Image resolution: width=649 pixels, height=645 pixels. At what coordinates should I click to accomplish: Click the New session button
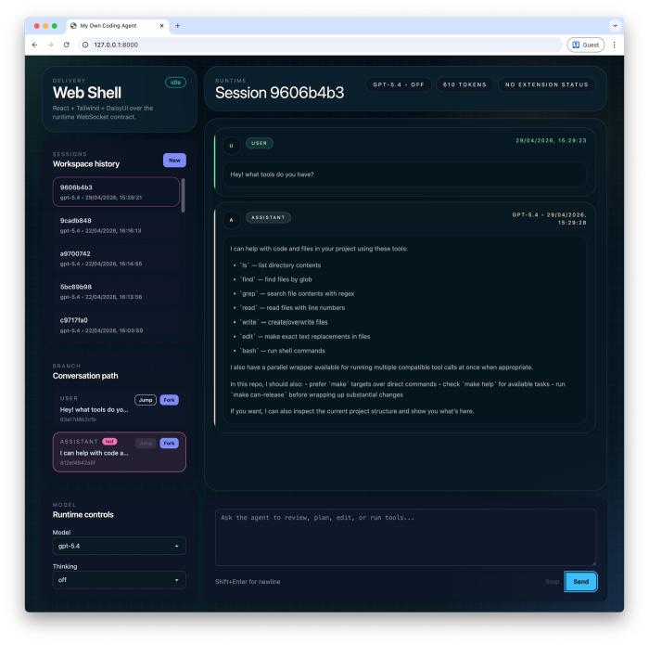pos(174,161)
